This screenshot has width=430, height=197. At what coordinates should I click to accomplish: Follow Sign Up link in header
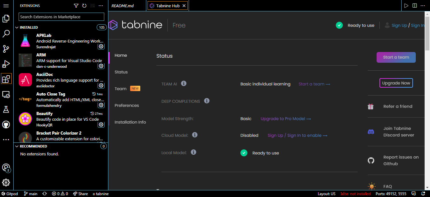click(399, 25)
